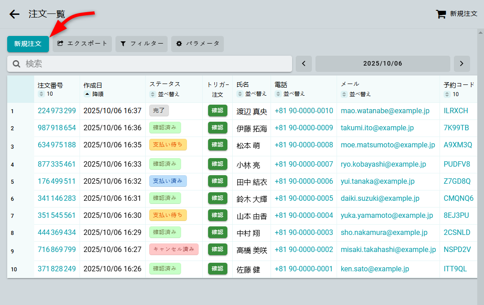
Task: Click the magnifier search icon
Action: coord(17,64)
